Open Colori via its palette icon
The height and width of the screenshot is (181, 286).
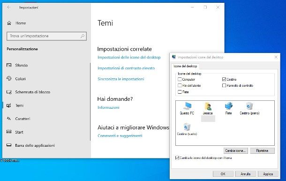click(9, 78)
